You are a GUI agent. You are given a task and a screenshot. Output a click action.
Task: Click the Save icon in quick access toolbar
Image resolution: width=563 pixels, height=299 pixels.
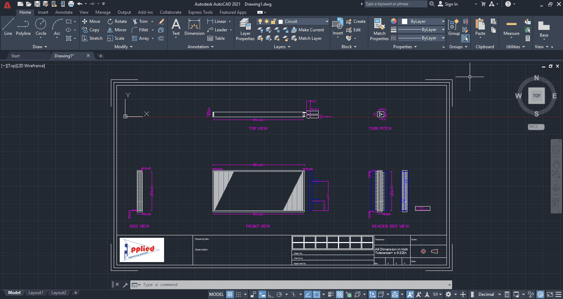(x=37, y=4)
